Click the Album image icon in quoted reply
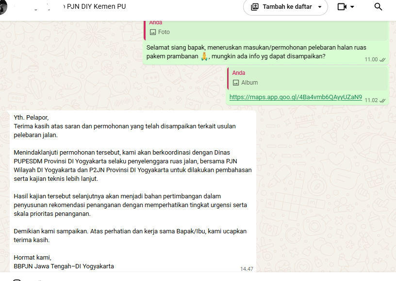 [x=236, y=83]
